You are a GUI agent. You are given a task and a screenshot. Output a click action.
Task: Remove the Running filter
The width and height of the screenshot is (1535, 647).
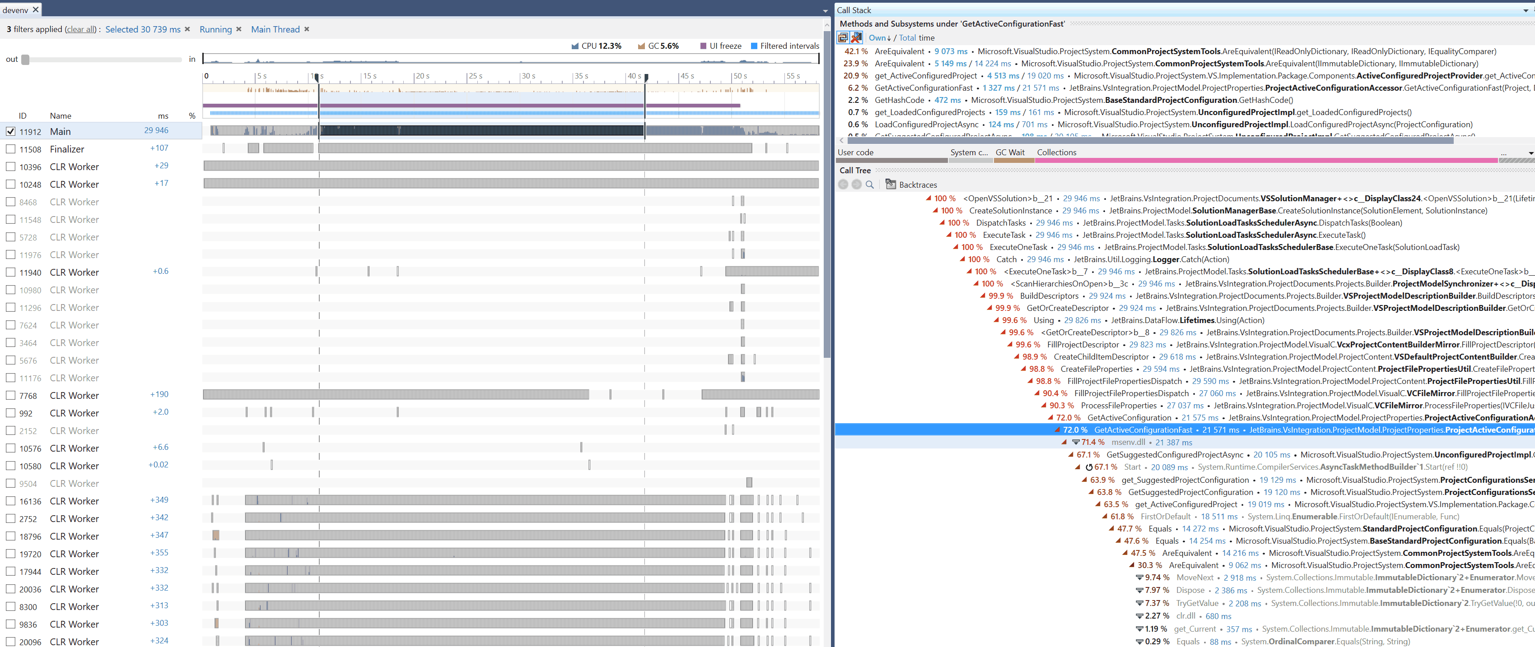[238, 29]
